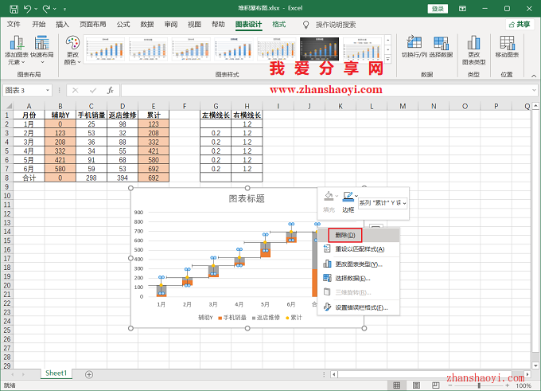The width and height of the screenshot is (541, 391).
Task: Open Quick Layout gallery
Action: tap(41, 50)
